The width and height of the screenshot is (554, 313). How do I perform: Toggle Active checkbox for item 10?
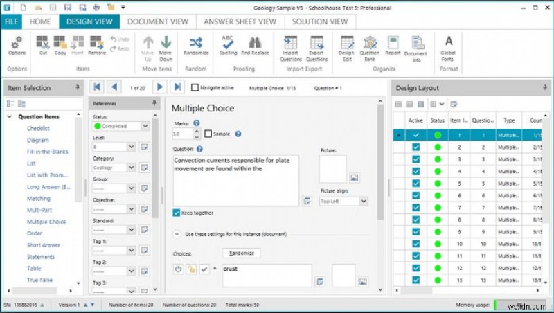[416, 244]
